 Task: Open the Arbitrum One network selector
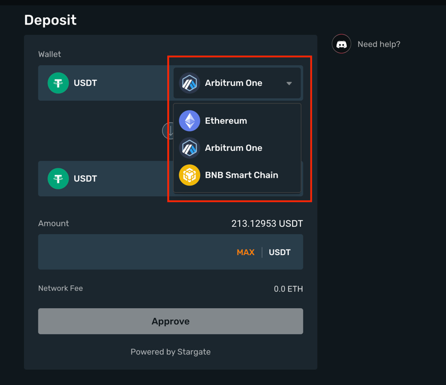[x=237, y=83]
